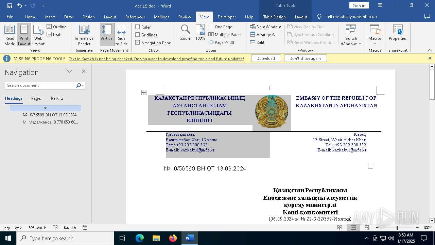The height and width of the screenshot is (245, 435).
Task: Open the Developer tab
Action: coord(227,17)
